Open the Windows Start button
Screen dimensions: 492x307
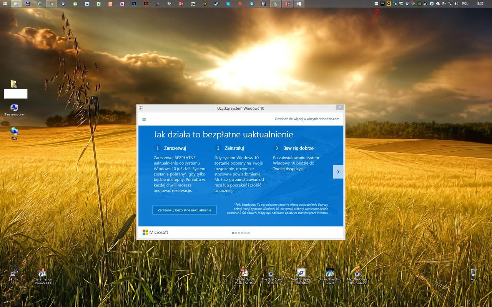tap(5, 3)
